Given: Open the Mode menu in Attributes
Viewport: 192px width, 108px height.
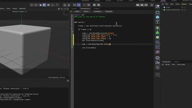Looking at the screenshot, I should tap(167, 64).
